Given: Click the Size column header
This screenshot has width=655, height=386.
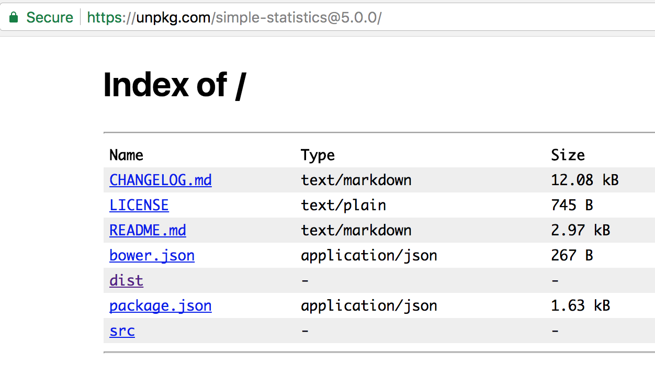Looking at the screenshot, I should click(x=568, y=155).
